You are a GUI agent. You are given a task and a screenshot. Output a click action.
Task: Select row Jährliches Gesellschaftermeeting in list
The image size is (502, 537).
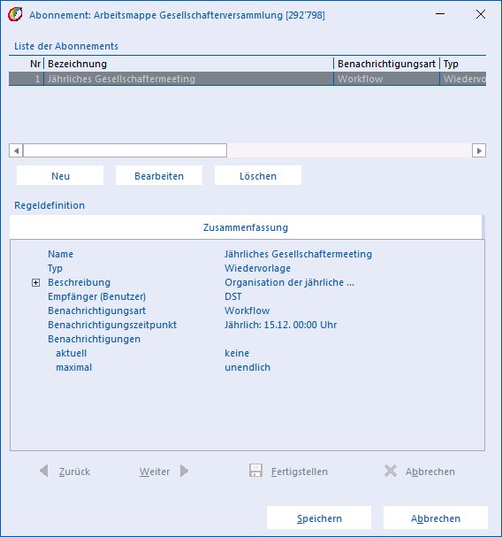click(247, 79)
